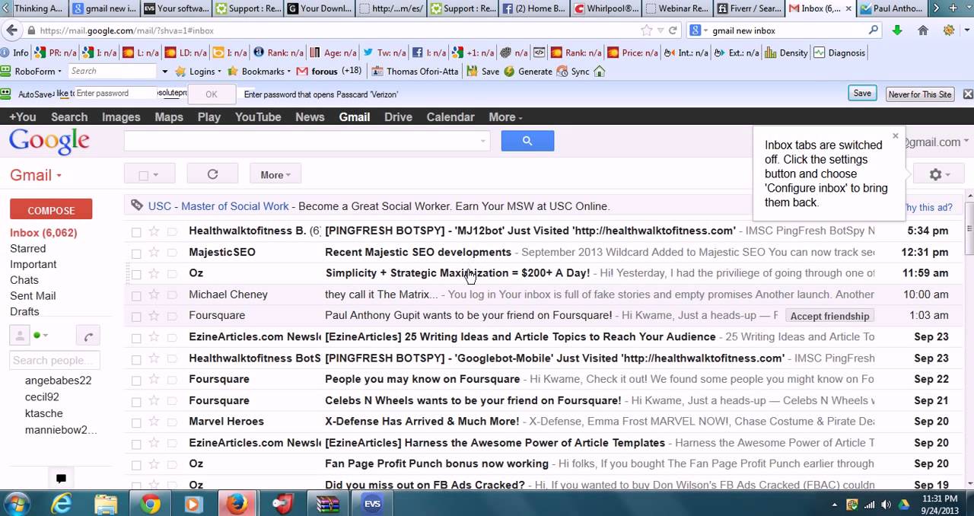Mark the Oz Simplicity email as important
This screenshot has width=974, height=516.
[x=172, y=273]
